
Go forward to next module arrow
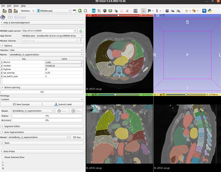click(x=85, y=11)
